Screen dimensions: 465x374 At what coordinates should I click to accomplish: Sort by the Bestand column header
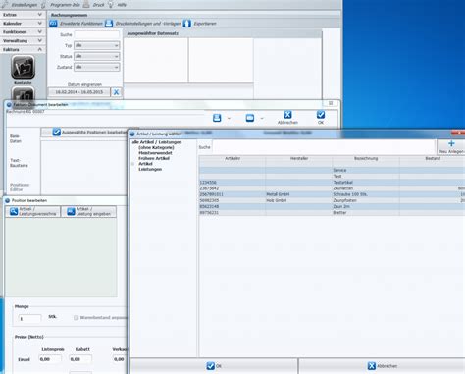coord(433,158)
